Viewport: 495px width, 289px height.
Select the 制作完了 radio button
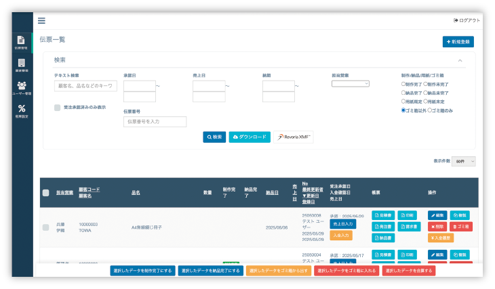pyautogui.click(x=403, y=84)
